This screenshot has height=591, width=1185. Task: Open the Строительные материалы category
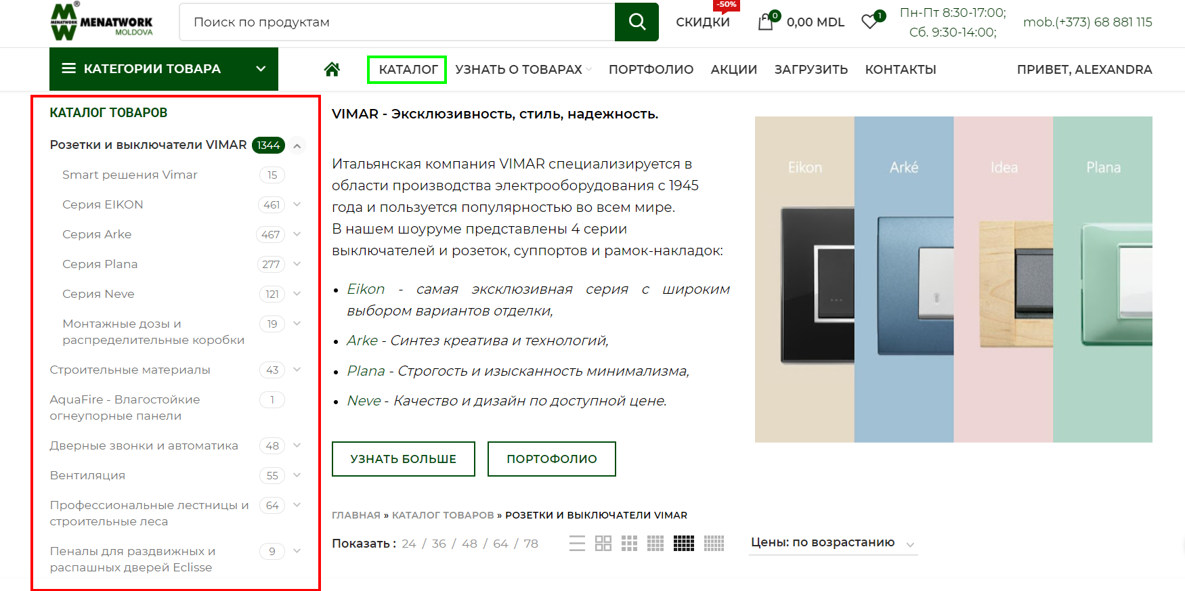130,370
